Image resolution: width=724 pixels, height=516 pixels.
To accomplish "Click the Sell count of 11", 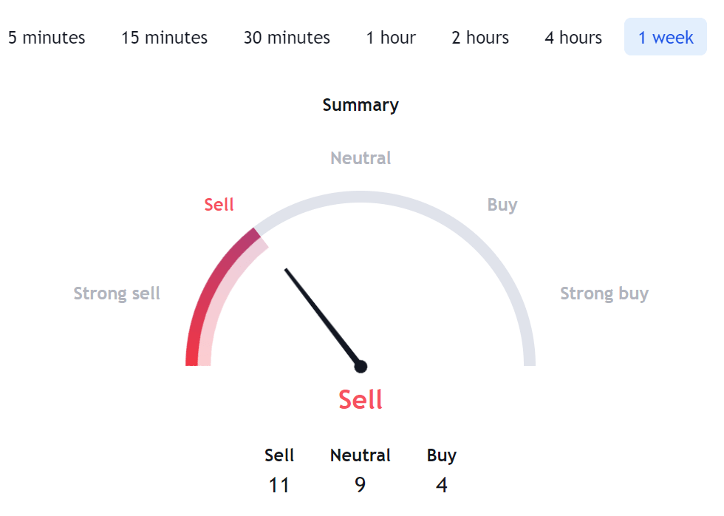I will pyautogui.click(x=279, y=485).
